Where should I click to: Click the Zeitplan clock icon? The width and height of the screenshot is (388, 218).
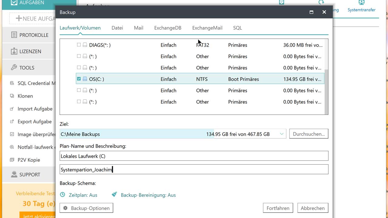(62, 195)
